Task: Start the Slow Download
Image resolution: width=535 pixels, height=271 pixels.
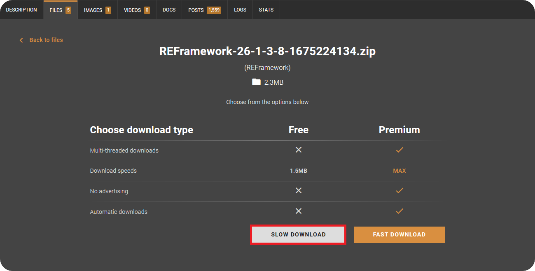Action: 298,234
